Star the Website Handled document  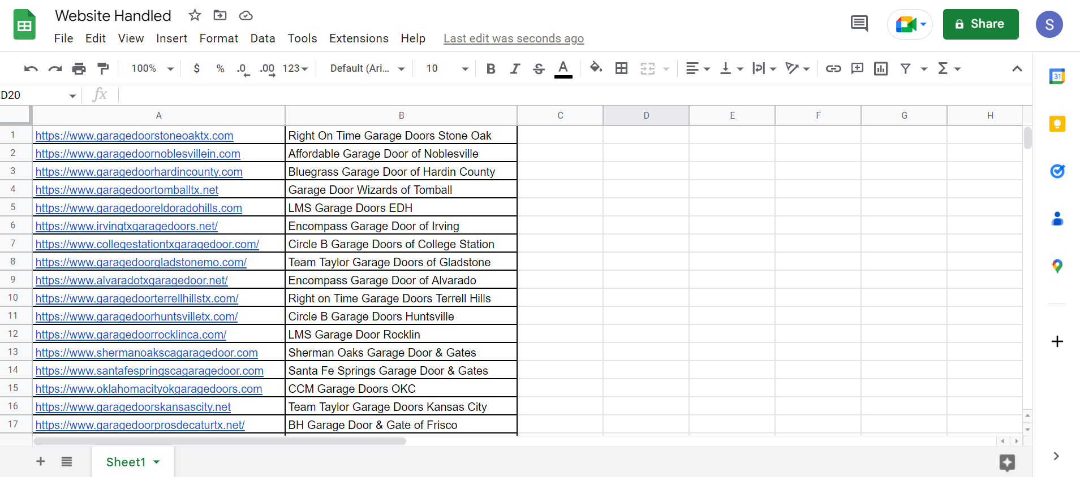pyautogui.click(x=195, y=15)
